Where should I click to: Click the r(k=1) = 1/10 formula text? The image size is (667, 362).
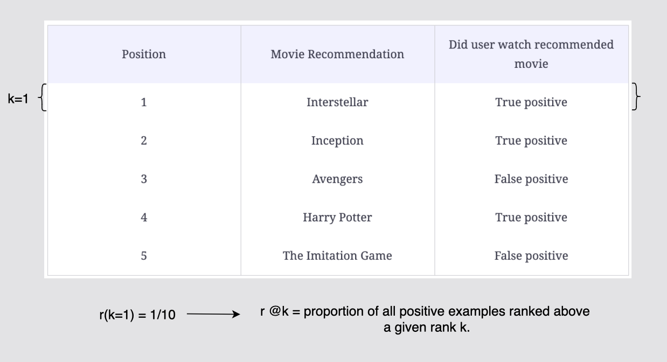pyautogui.click(x=137, y=315)
